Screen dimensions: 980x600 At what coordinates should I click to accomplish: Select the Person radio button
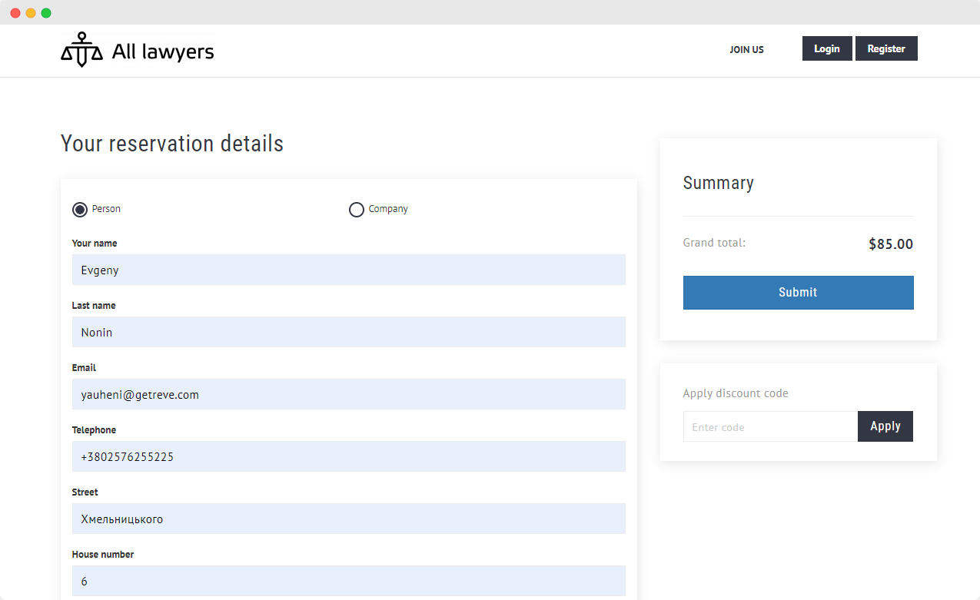pos(80,210)
